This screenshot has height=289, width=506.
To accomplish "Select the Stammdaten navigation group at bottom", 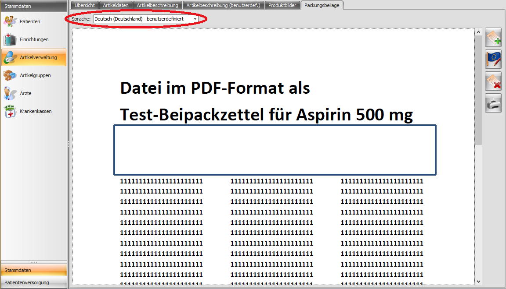I will click(x=34, y=270).
